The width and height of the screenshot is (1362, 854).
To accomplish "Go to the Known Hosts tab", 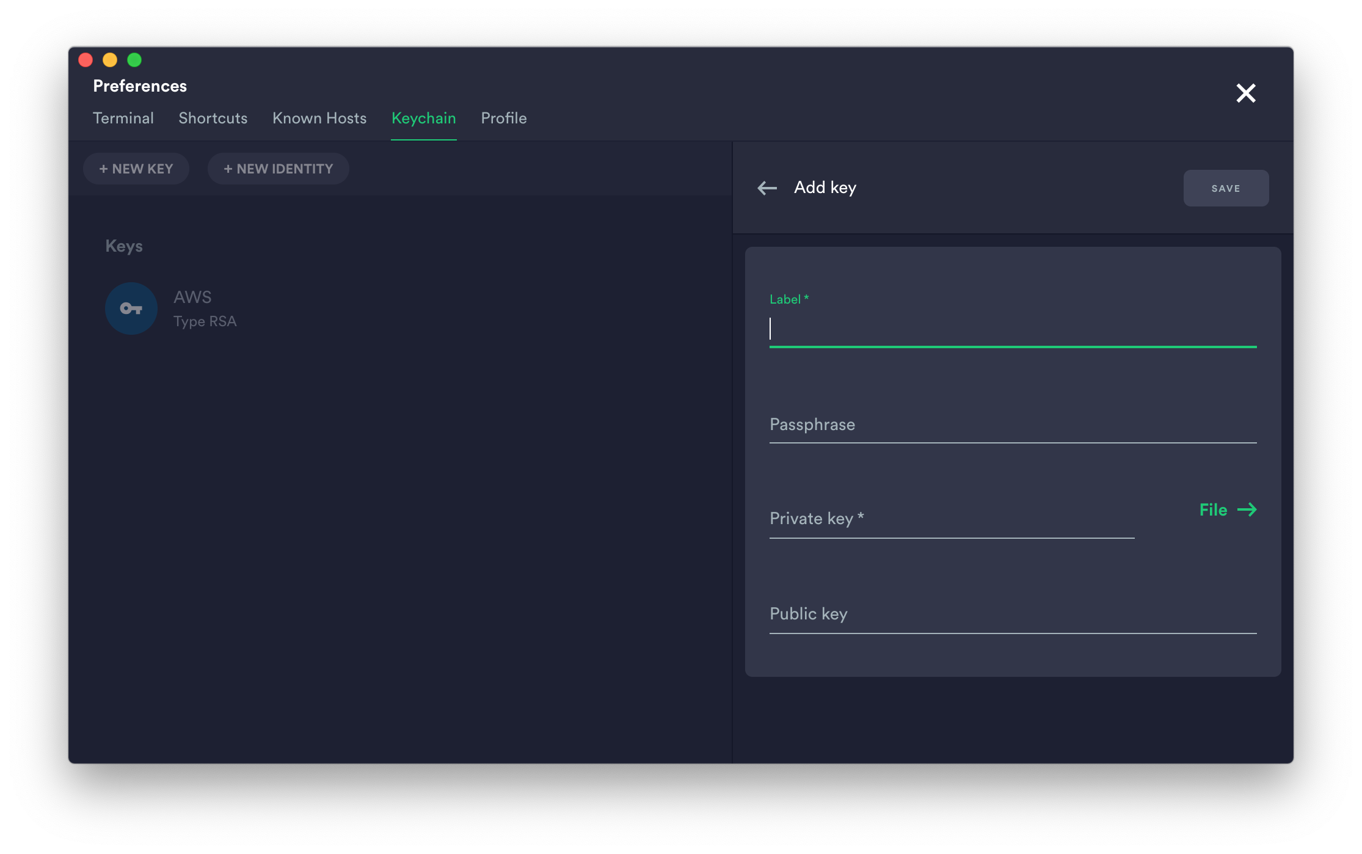I will [319, 118].
